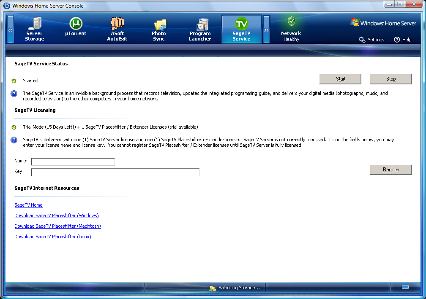Open Help in the console
The height and width of the screenshot is (299, 426).
[x=403, y=40]
